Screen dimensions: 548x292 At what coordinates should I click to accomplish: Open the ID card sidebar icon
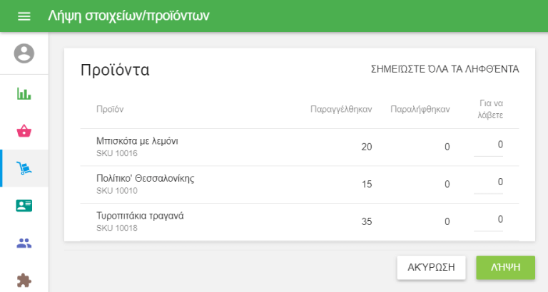coord(24,206)
